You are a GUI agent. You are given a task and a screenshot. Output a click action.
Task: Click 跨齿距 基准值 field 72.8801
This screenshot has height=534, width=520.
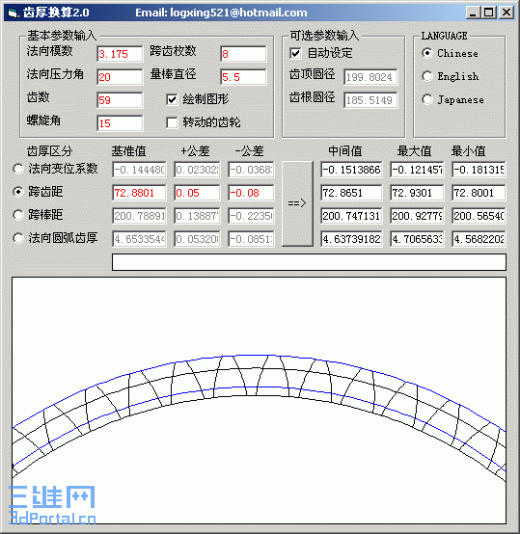click(139, 193)
